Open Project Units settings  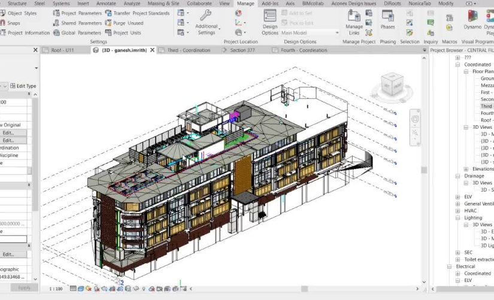coord(123,33)
